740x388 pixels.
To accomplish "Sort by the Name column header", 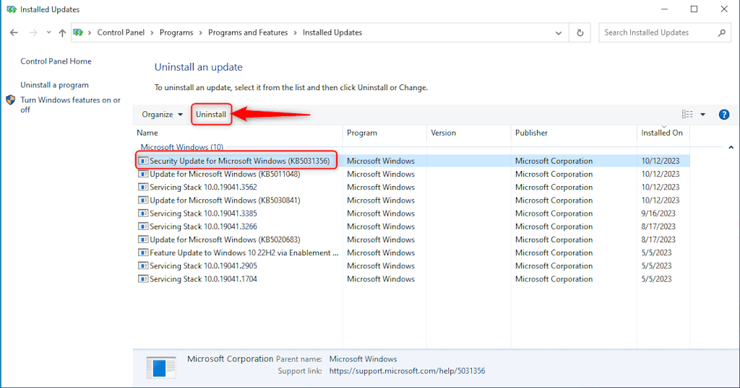I will 238,133.
